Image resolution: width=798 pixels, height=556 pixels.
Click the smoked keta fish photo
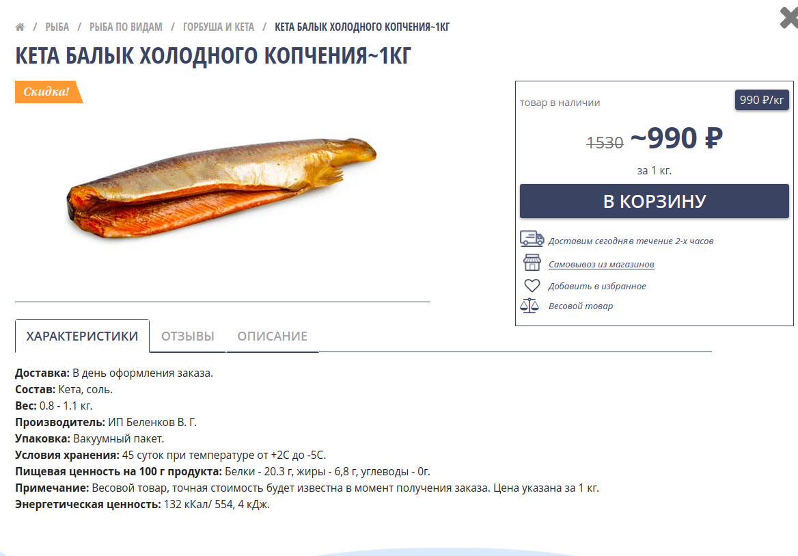pyautogui.click(x=221, y=189)
